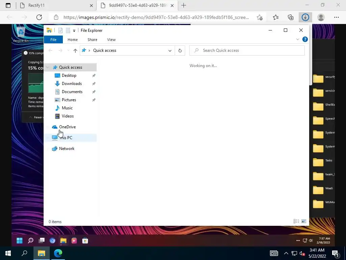
Task: Switch to Large icons view layout
Action: coord(304,221)
